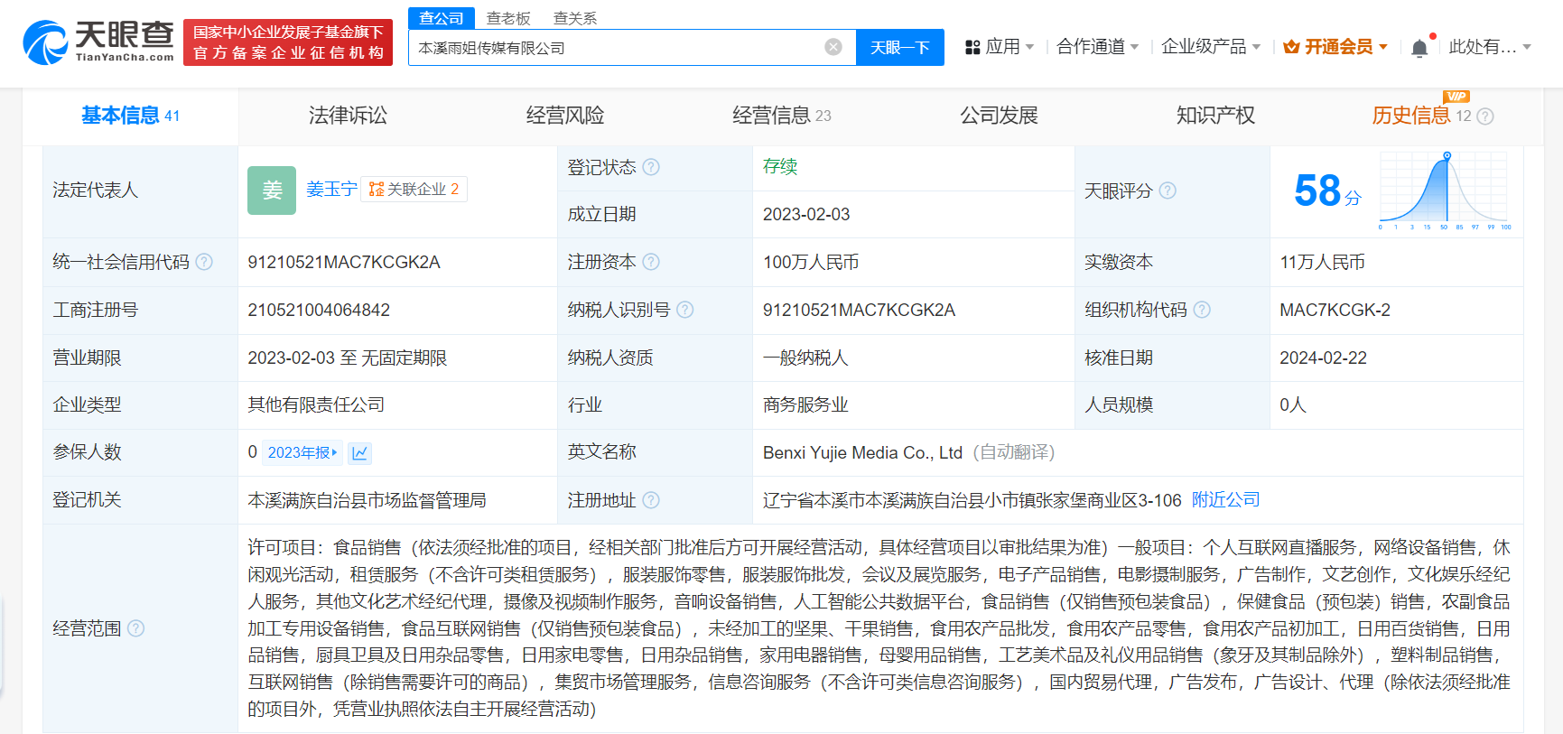Click the 11万人民币 paid-in capital value

point(1322,263)
